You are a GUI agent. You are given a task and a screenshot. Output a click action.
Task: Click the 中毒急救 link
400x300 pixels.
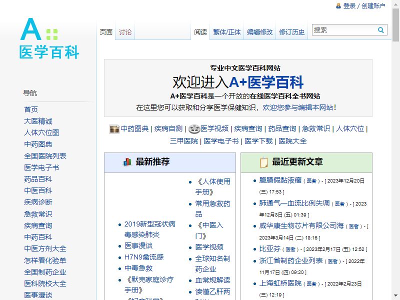pyautogui.click(x=138, y=268)
